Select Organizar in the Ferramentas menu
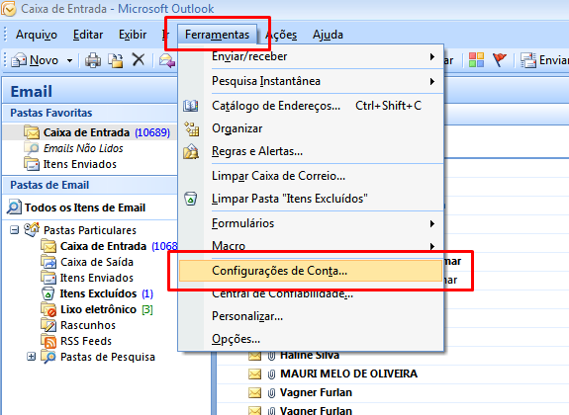This screenshot has width=569, height=415. pyautogui.click(x=311, y=128)
